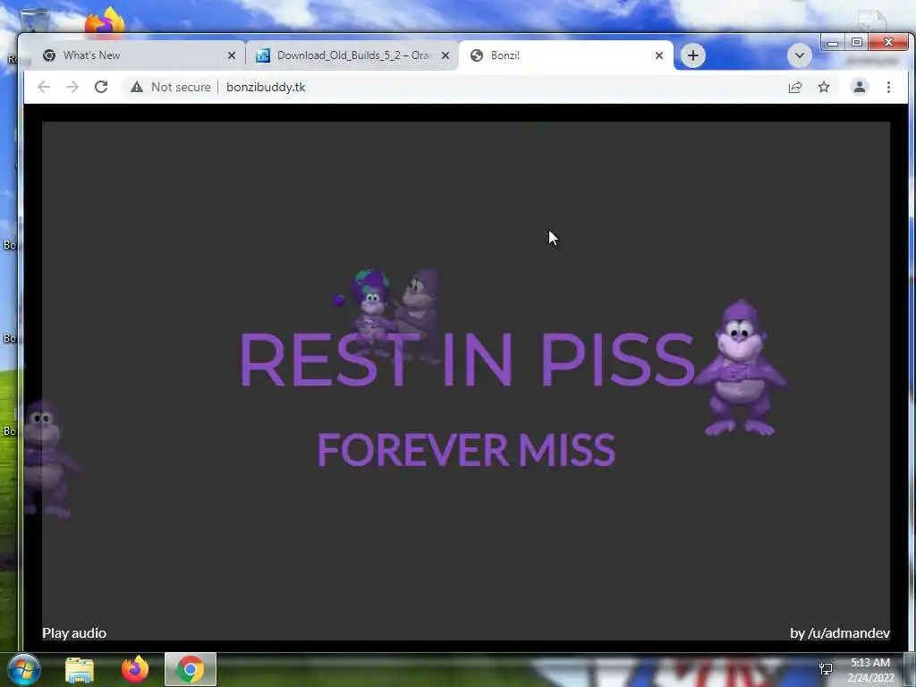Screen dimensions: 916x687
Task: Launch Firefox from the taskbar
Action: (135, 669)
